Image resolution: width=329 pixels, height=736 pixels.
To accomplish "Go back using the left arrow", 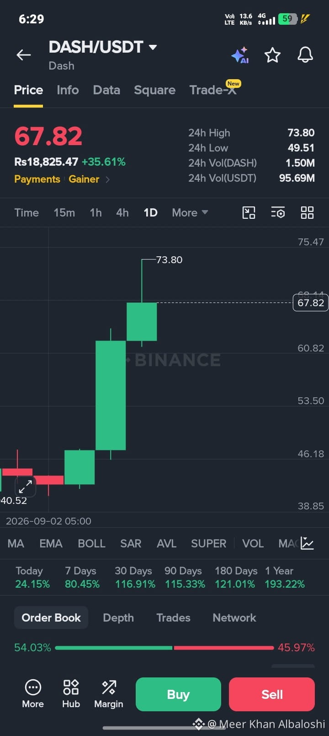I will tap(24, 55).
